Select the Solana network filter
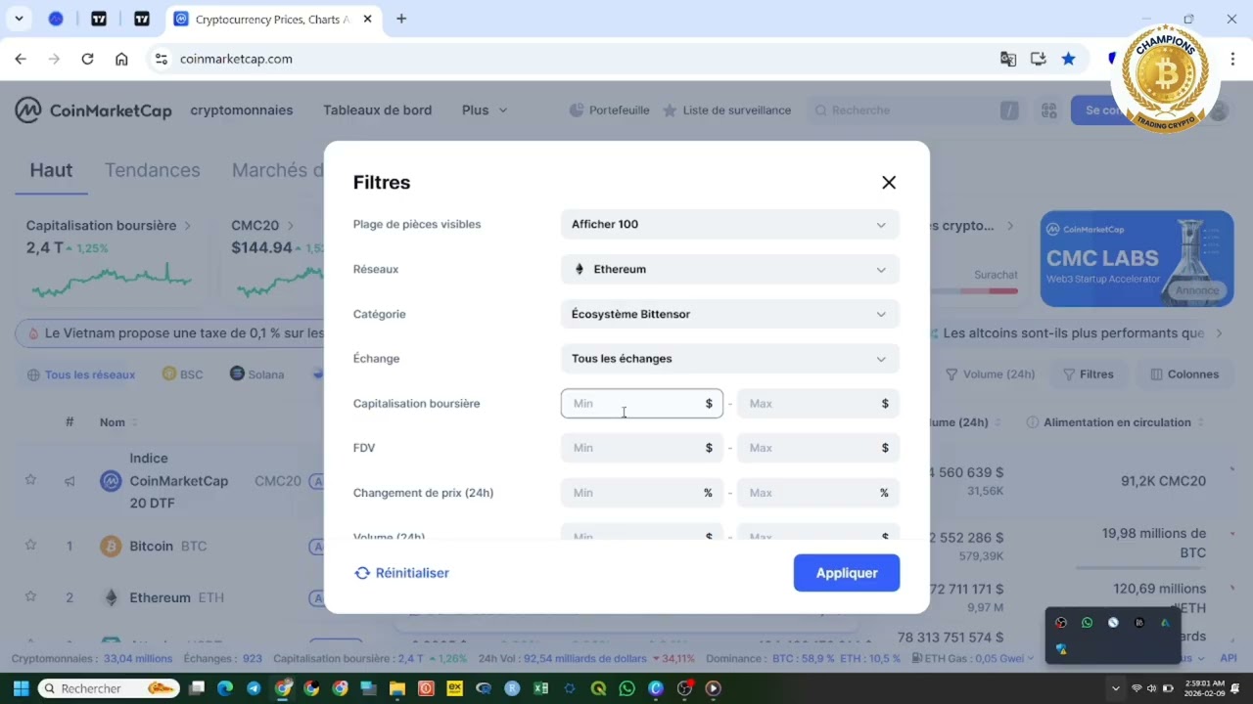Image resolution: width=1253 pixels, height=704 pixels. [x=256, y=374]
